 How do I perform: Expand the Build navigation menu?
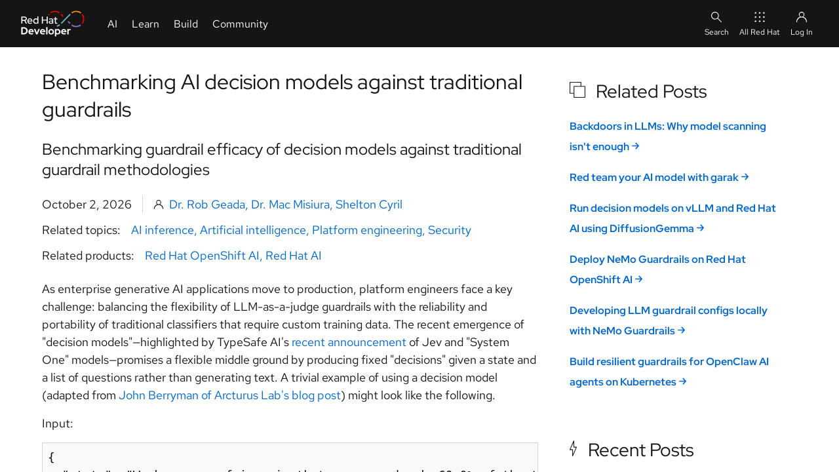(x=185, y=24)
